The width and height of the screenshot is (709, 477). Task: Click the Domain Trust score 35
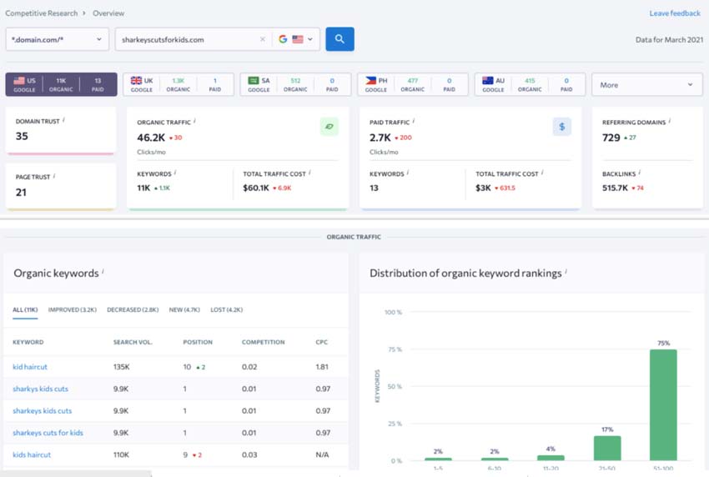coord(22,136)
